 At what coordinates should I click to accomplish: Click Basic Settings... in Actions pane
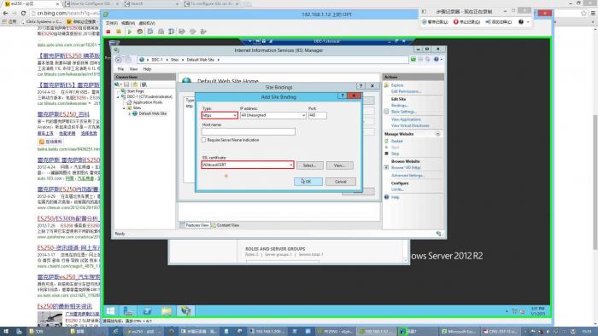click(x=404, y=112)
